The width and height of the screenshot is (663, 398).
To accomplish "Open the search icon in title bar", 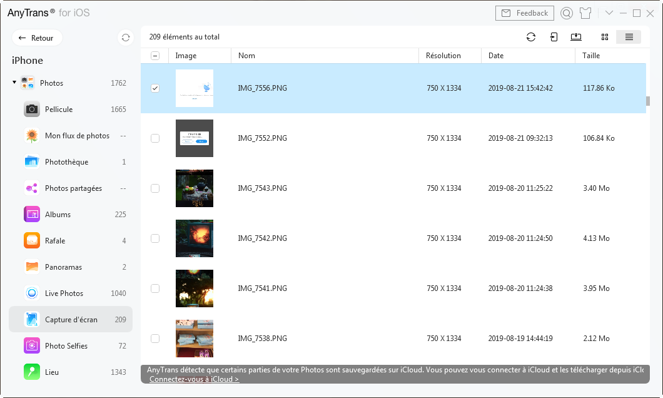I will point(567,13).
